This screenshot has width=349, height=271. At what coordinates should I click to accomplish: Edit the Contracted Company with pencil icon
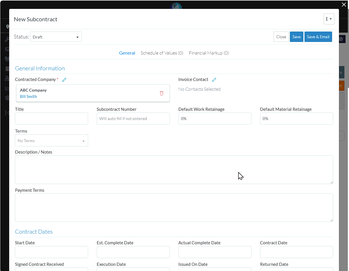click(x=64, y=80)
